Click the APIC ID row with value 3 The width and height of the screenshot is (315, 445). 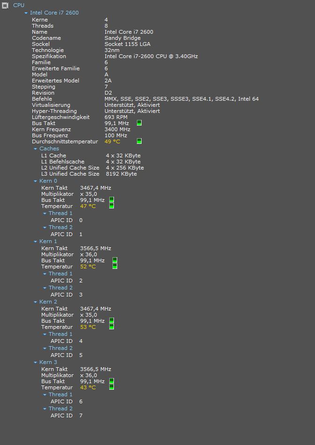point(67,295)
